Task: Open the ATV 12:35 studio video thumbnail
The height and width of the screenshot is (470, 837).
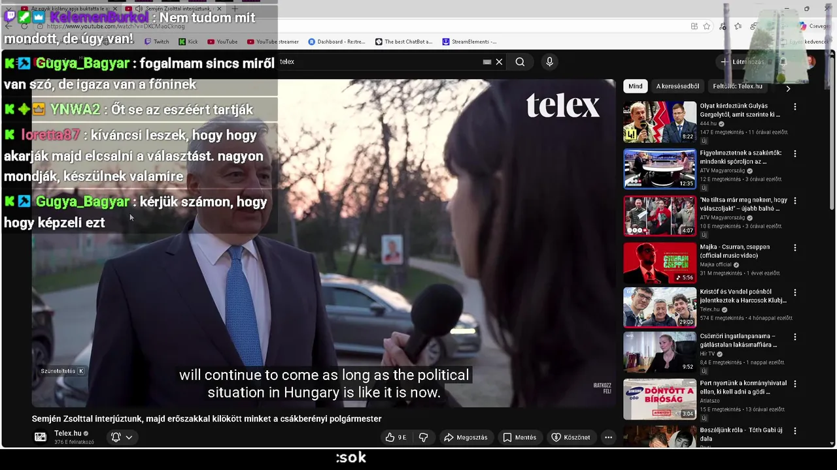Action: click(660, 168)
